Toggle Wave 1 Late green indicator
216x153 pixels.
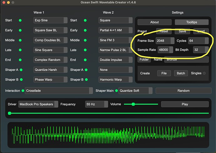click(x=20, y=50)
